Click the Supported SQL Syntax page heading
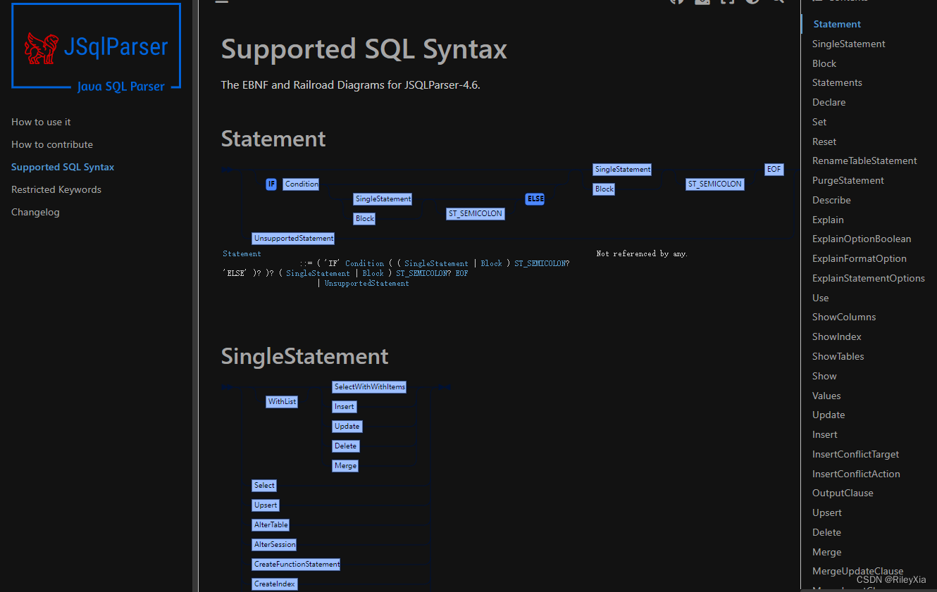937x592 pixels. pos(364,49)
